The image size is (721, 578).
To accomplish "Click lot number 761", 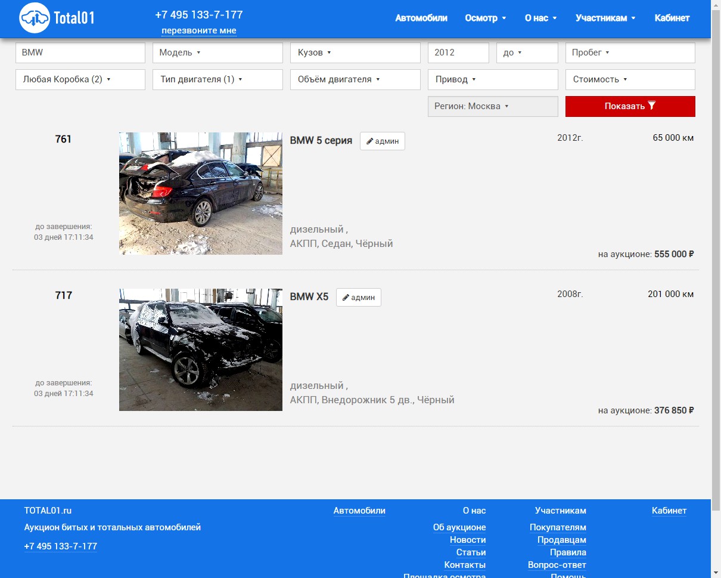I will coord(63,139).
